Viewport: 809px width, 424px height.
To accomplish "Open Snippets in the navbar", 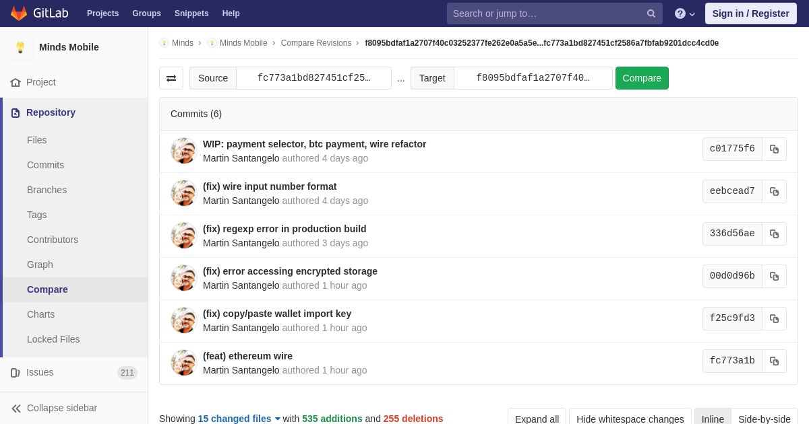I will coord(191,13).
